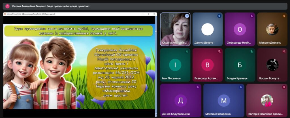Click Богдан Бовтута's dark round avatar
The height and width of the screenshot is (118, 290).
coord(272,65)
